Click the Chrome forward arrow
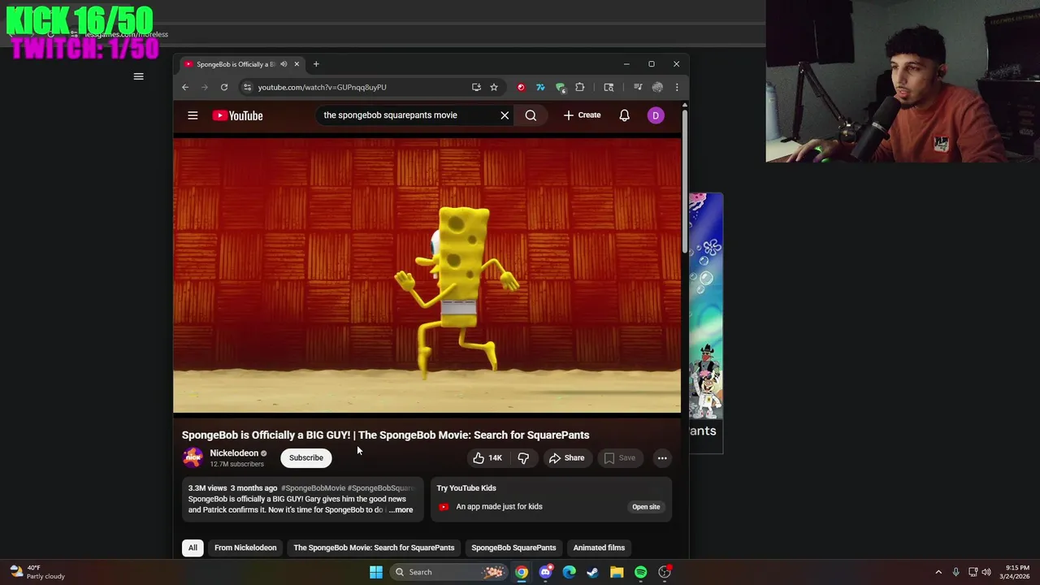The width and height of the screenshot is (1040, 585). coord(205,87)
